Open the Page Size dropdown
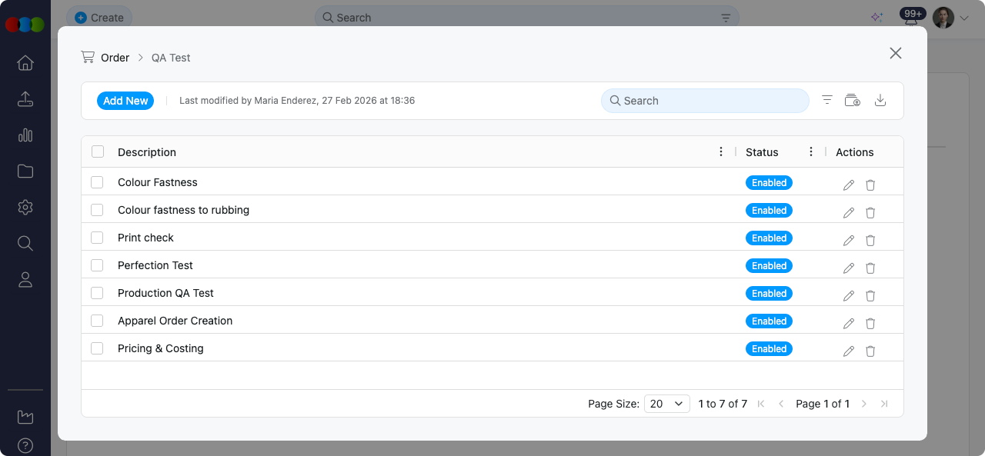 666,403
